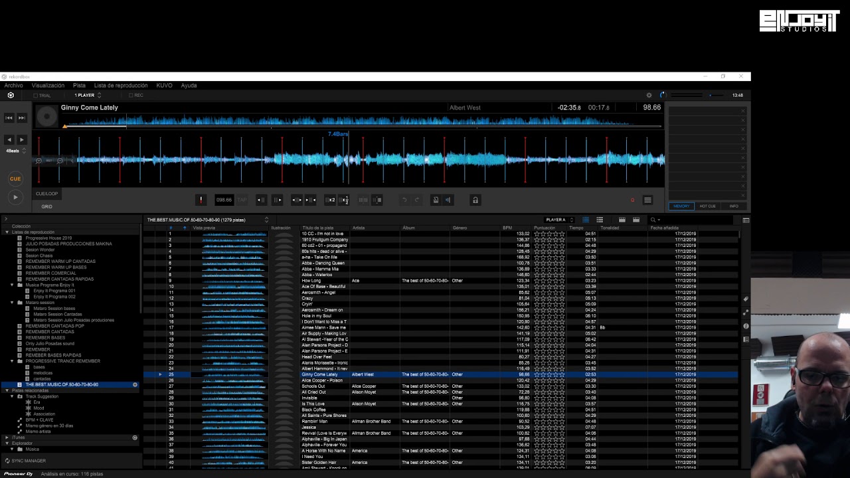This screenshot has height=478, width=850.
Task: Open the search magnifier dropdown
Action: [655, 220]
